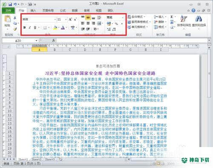Image resolution: width=213 pixels, height=168 pixels.
Task: Click the Merge and Center icon
Action: (x=99, y=23)
